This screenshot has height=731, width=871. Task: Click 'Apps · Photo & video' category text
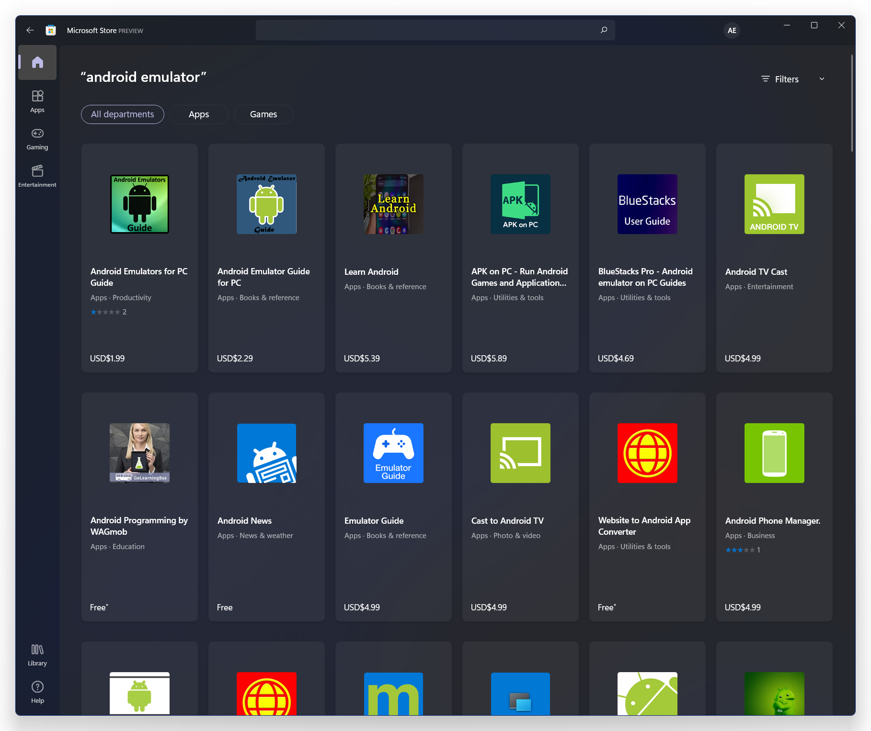tap(506, 536)
